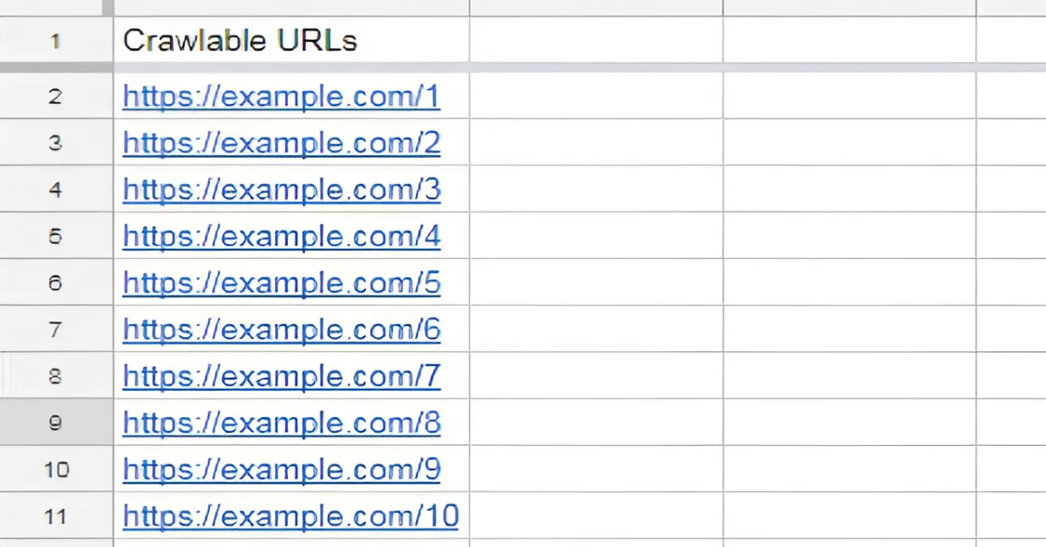The height and width of the screenshot is (547, 1046).
Task: Click the https://example.com/8 link
Action: click(x=282, y=423)
